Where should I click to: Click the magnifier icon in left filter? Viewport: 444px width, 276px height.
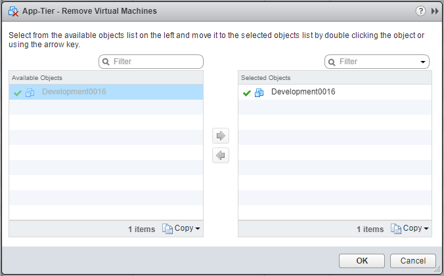coord(106,62)
